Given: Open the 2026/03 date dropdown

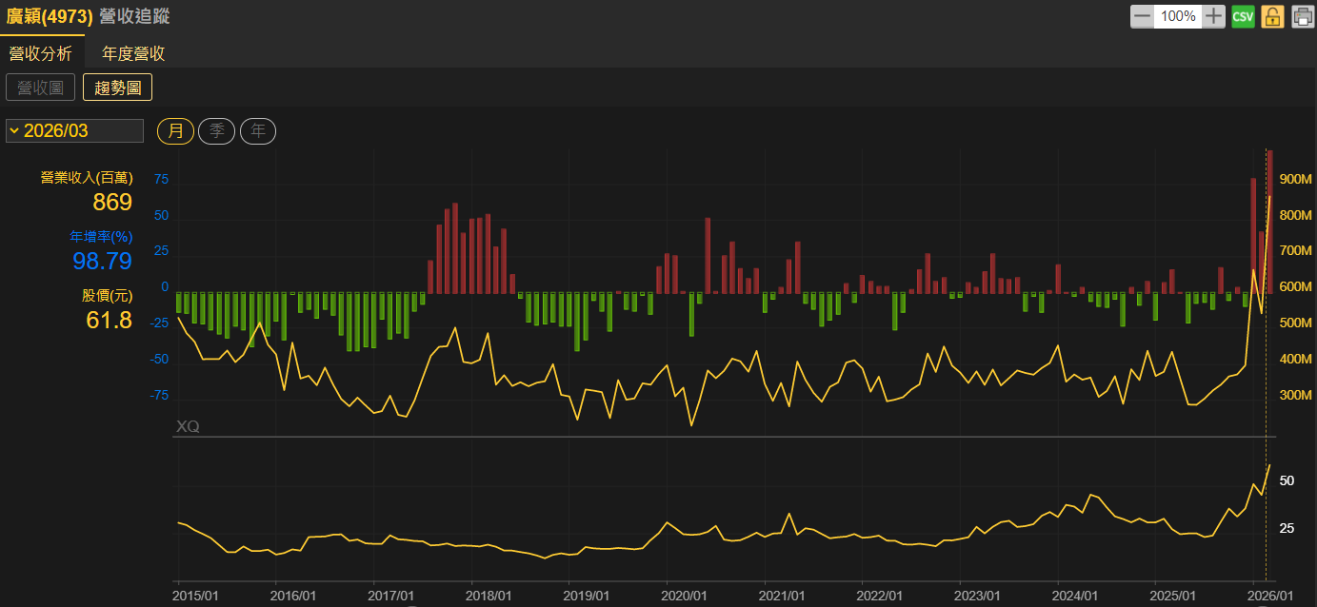Looking at the screenshot, I should [x=74, y=131].
